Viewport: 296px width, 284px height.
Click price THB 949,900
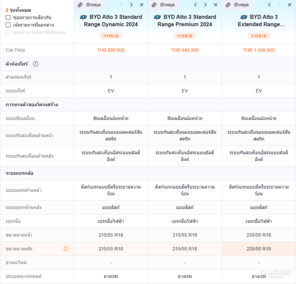(185, 50)
